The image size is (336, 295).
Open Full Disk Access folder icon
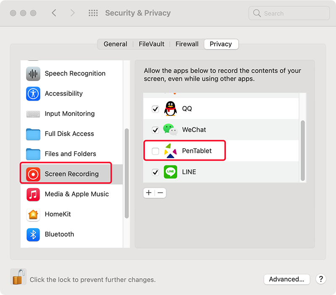(33, 134)
